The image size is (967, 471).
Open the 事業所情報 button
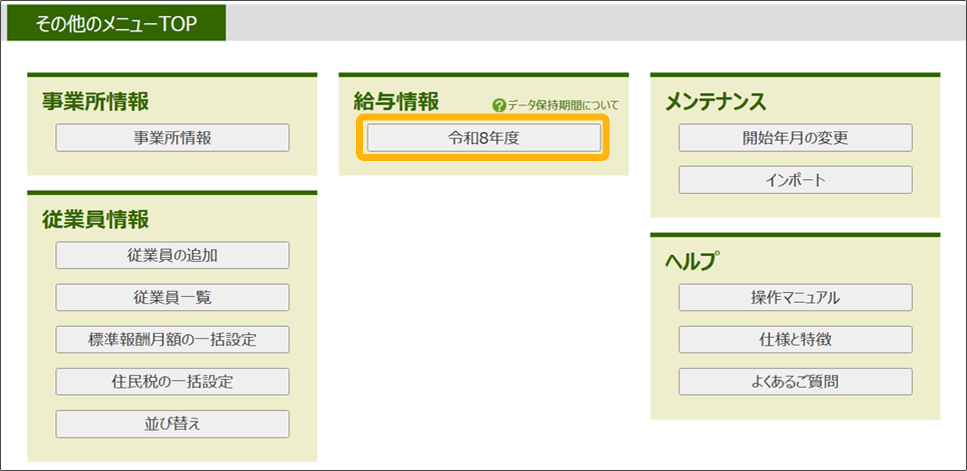172,138
